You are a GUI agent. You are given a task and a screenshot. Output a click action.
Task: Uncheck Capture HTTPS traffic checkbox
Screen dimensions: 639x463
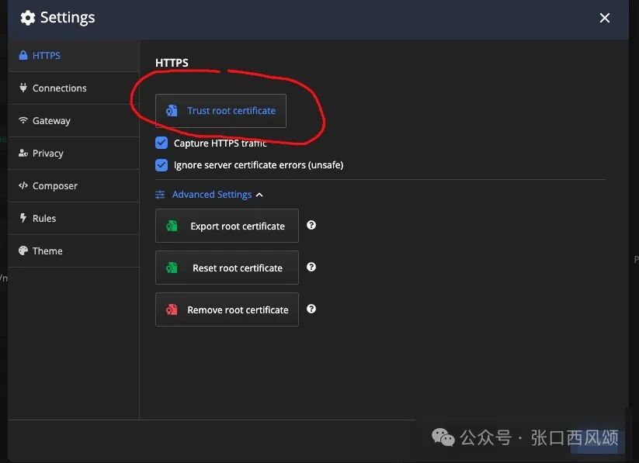pyautogui.click(x=161, y=143)
